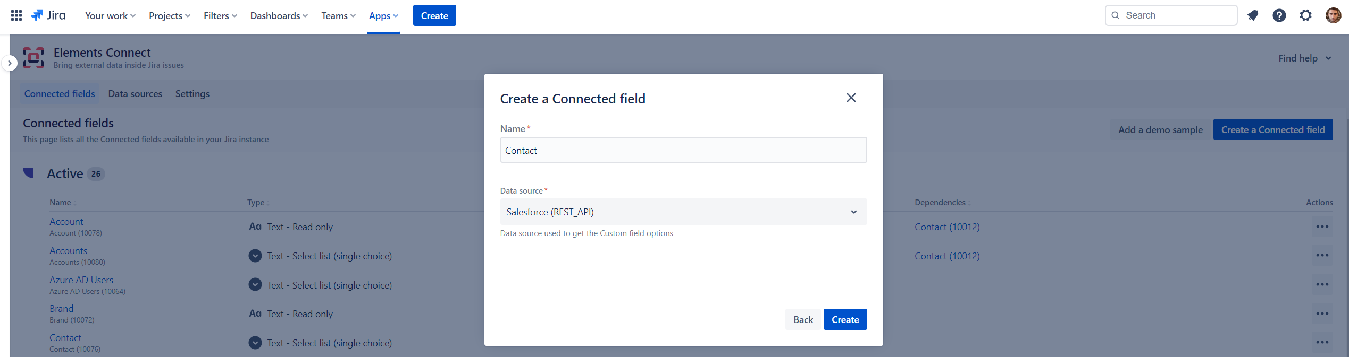This screenshot has width=1349, height=357.
Task: Open the settings gear icon
Action: pos(1305,15)
